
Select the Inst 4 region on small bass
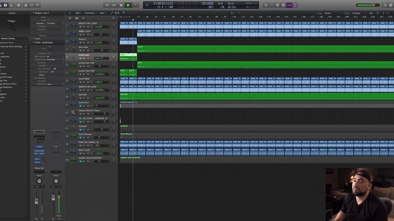click(x=128, y=57)
